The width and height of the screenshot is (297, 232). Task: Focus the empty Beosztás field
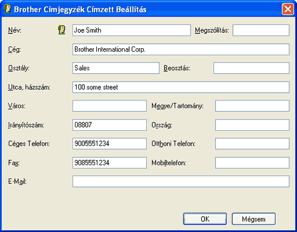(x=251, y=68)
